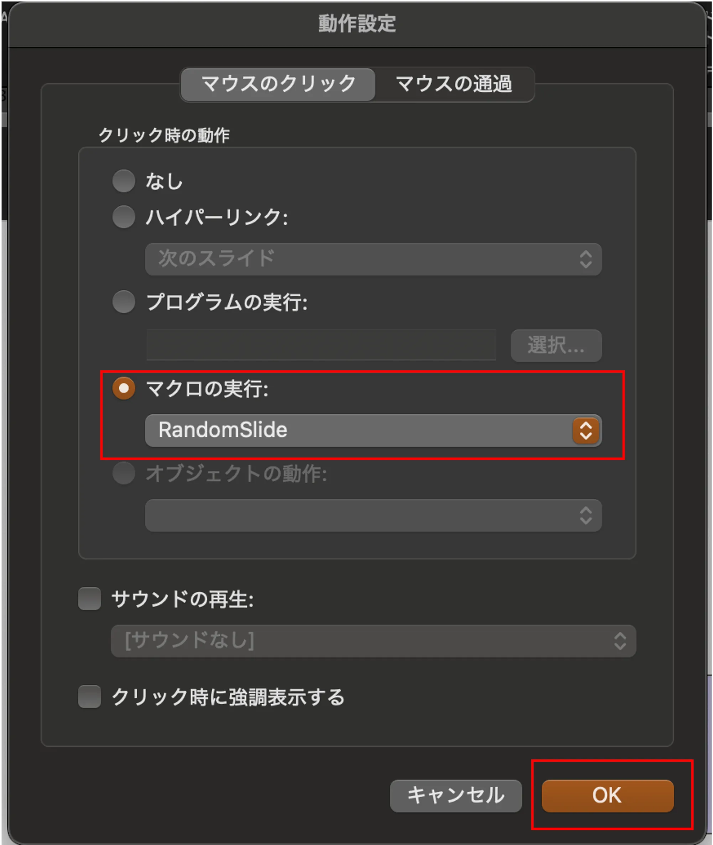Check クリック時に強調表示する option

click(x=89, y=696)
